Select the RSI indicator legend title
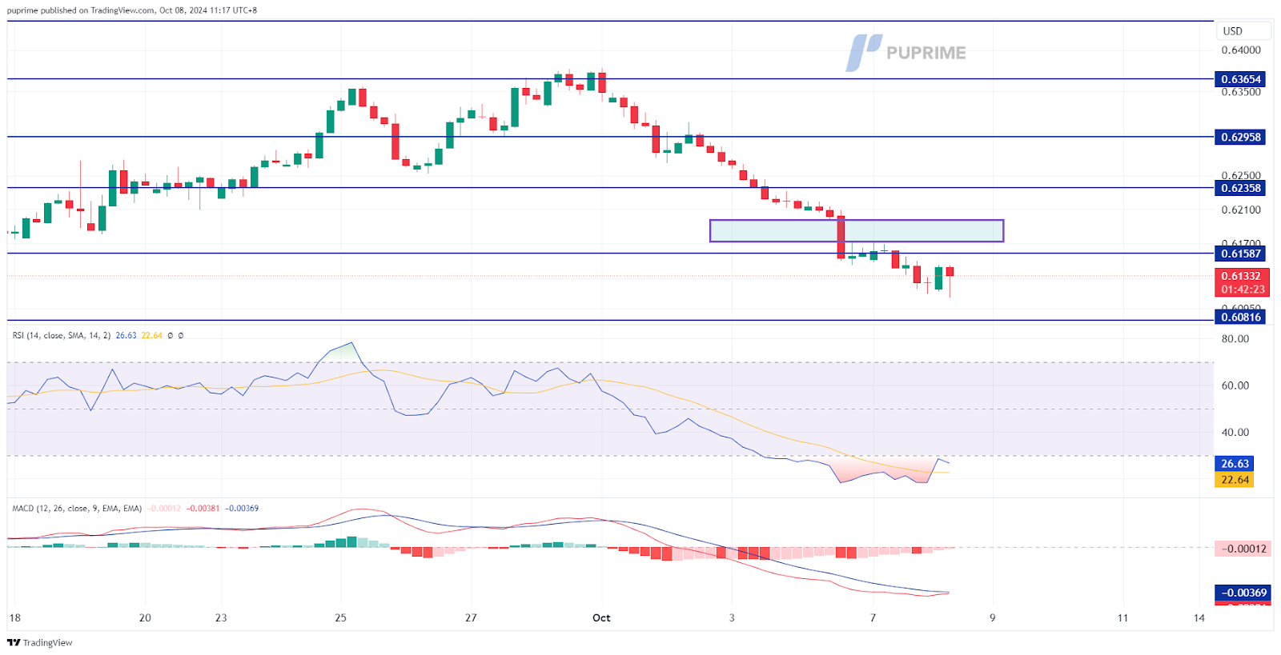1281x655 pixels. [x=61, y=336]
